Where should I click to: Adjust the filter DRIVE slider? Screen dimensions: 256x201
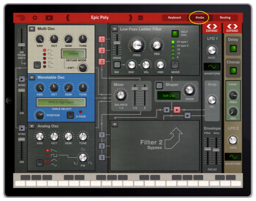117,43
